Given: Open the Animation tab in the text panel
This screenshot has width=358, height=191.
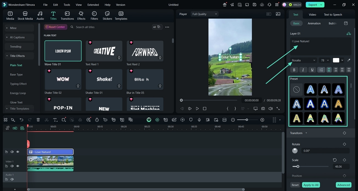Looking at the screenshot, I should coord(314,23).
